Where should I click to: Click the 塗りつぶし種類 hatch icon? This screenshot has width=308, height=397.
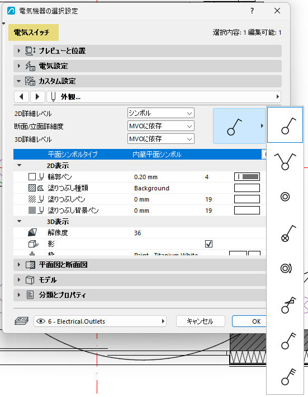tap(32, 188)
